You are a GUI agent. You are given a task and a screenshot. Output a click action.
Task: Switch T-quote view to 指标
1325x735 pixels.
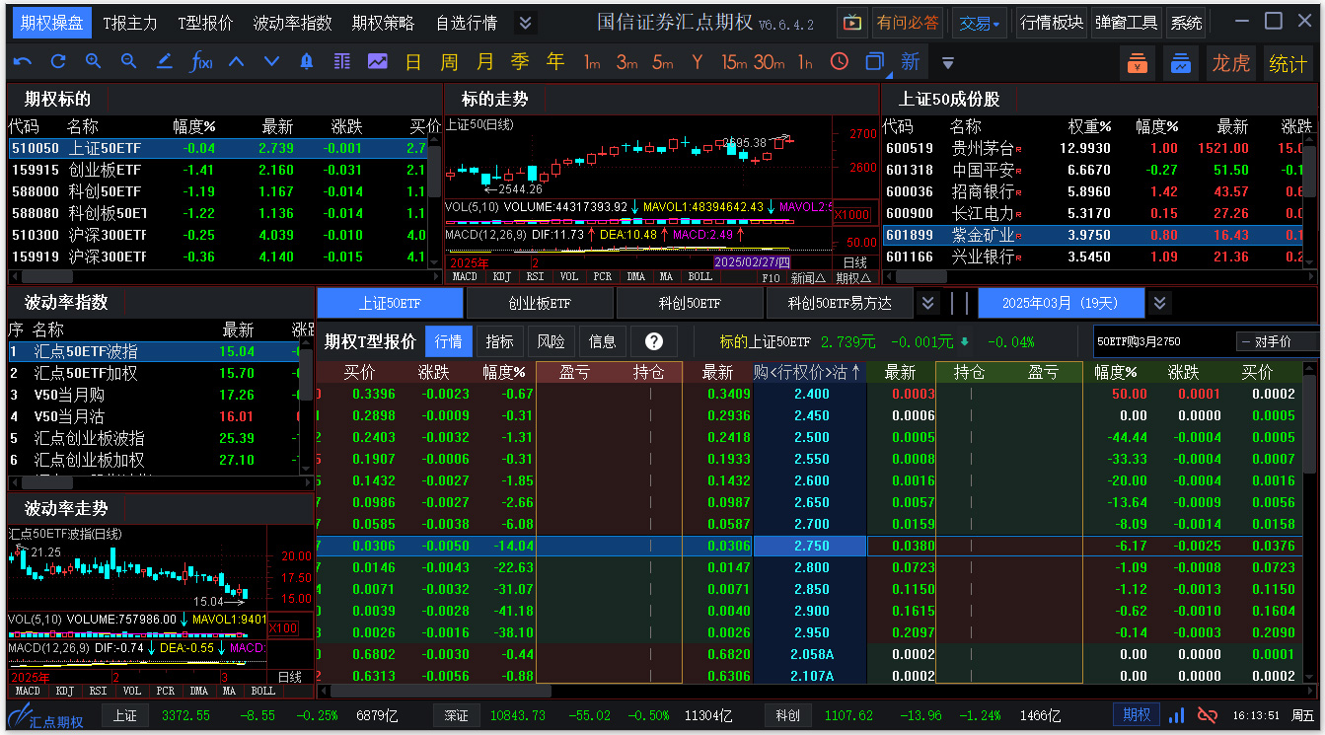(500, 341)
